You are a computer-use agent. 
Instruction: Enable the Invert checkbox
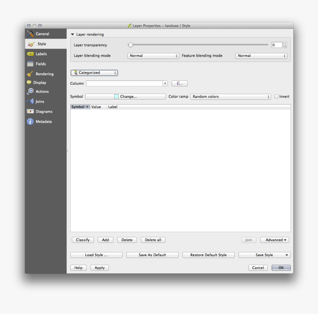pyautogui.click(x=276, y=96)
